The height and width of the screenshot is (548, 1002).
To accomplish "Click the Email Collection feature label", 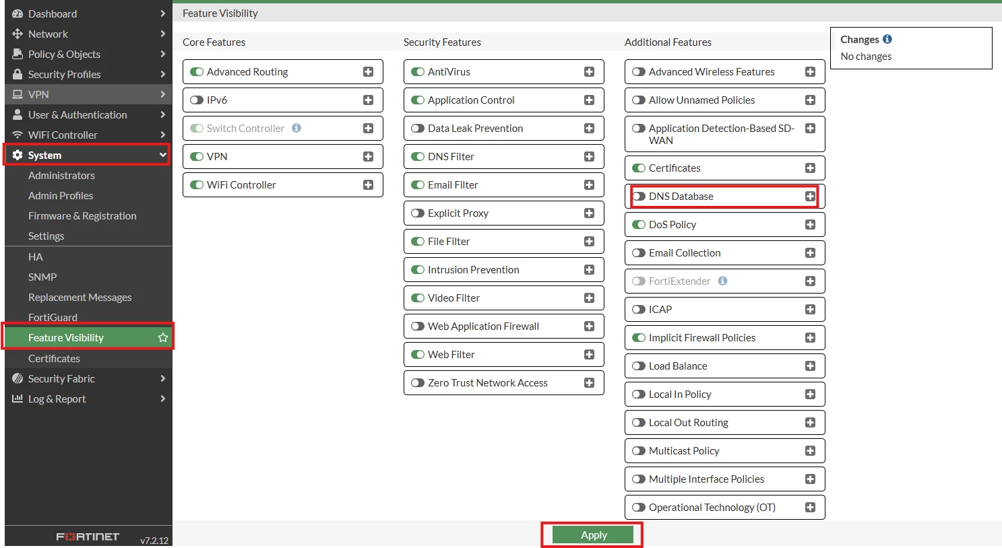I will coord(685,252).
